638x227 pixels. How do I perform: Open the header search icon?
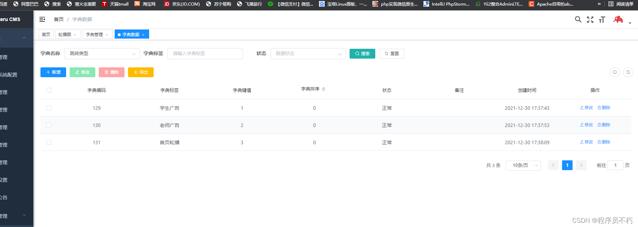[578, 19]
